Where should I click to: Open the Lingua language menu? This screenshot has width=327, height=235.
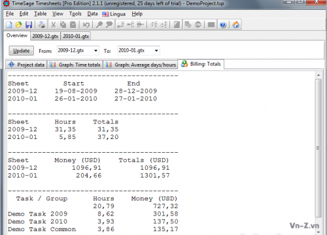click(114, 14)
